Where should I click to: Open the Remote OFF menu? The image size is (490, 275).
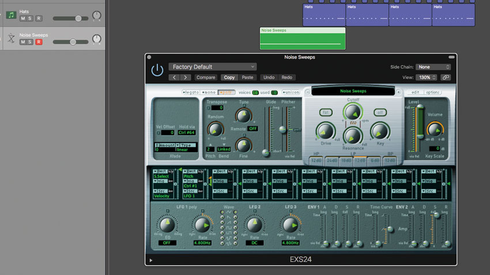(253, 128)
